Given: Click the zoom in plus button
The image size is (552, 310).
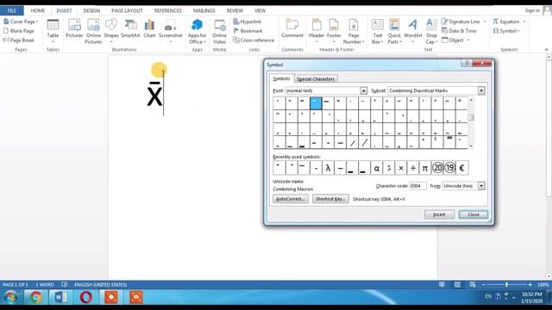Looking at the screenshot, I should click(530, 285).
